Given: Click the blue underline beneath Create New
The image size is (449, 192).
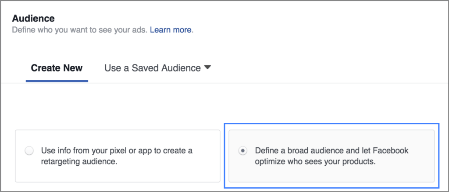Looking at the screenshot, I should 57,81.
